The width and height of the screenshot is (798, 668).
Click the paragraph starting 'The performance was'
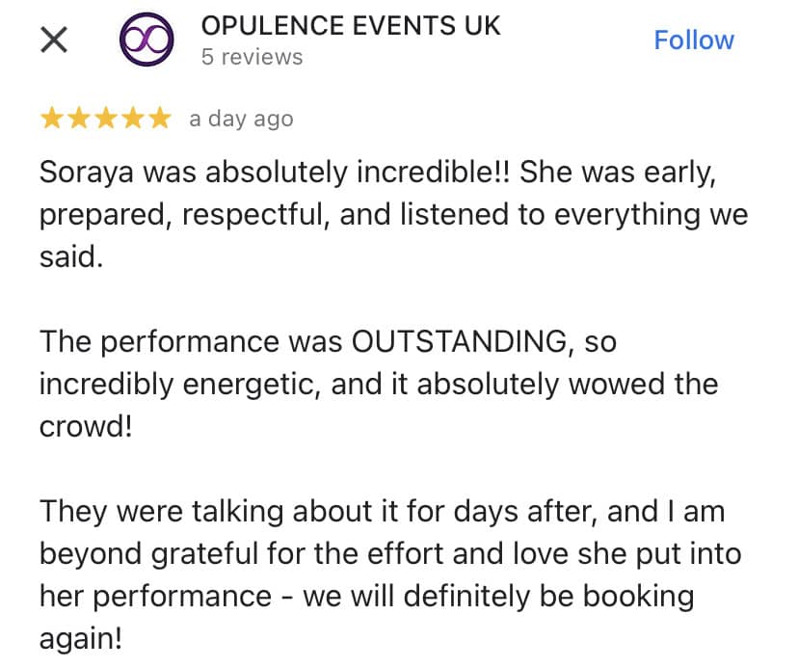click(x=379, y=384)
